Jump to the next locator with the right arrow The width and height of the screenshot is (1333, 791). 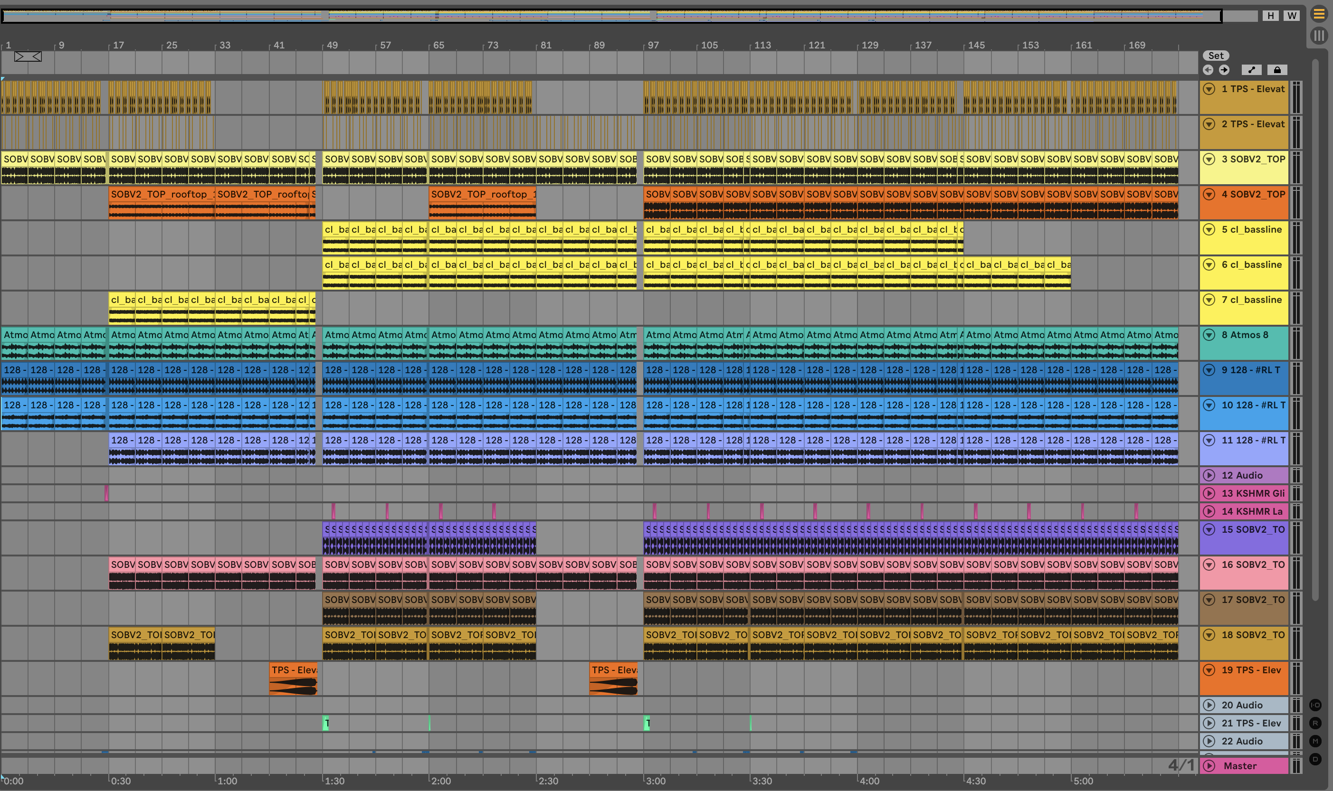click(1224, 70)
